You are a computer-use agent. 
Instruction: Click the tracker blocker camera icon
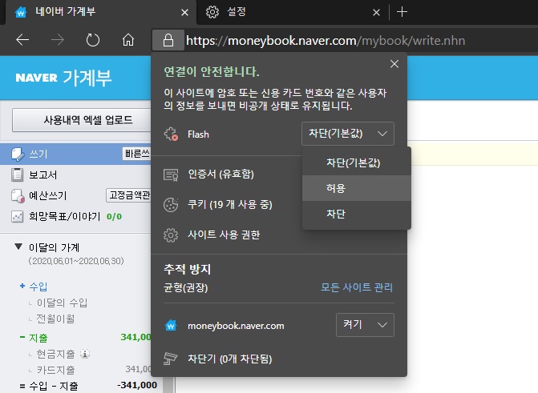(x=171, y=359)
